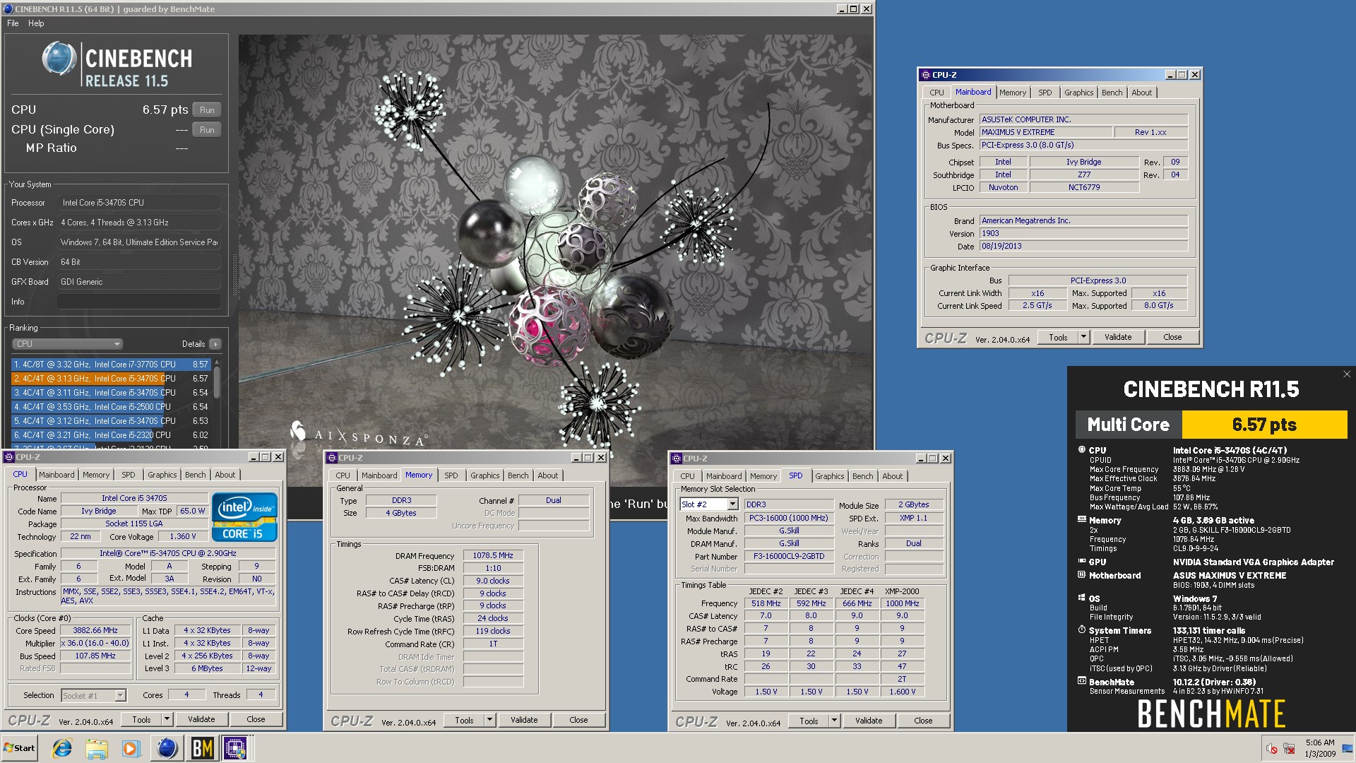Click volume muted tray icon
Image resolution: width=1356 pixels, height=763 pixels.
(x=1272, y=748)
